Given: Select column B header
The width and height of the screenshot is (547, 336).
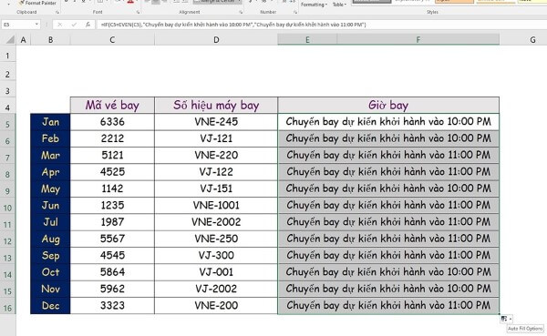Looking at the screenshot, I should click(x=50, y=40).
